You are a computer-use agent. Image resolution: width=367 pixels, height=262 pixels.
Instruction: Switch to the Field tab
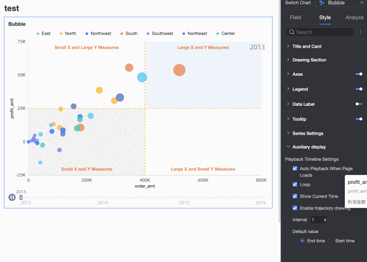click(295, 18)
